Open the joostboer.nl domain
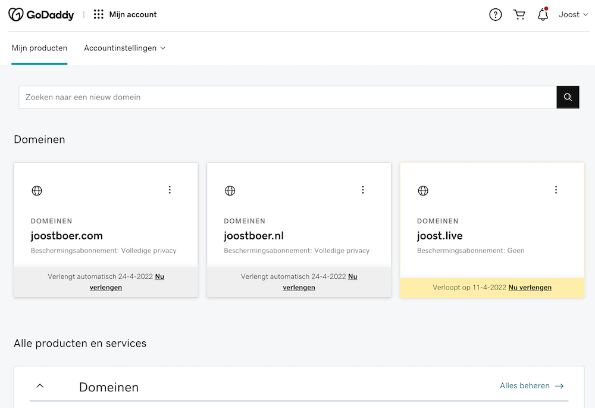The width and height of the screenshot is (595, 408). coord(254,235)
